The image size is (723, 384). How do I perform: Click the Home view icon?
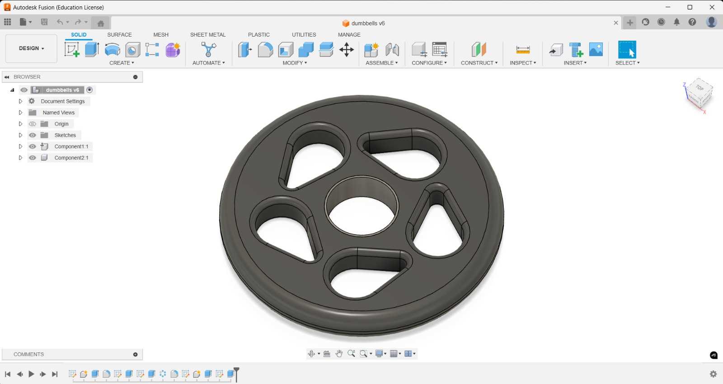101,23
